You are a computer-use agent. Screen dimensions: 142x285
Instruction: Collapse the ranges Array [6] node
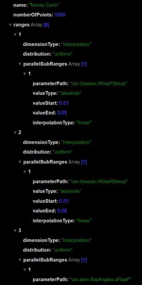[x=10, y=25]
